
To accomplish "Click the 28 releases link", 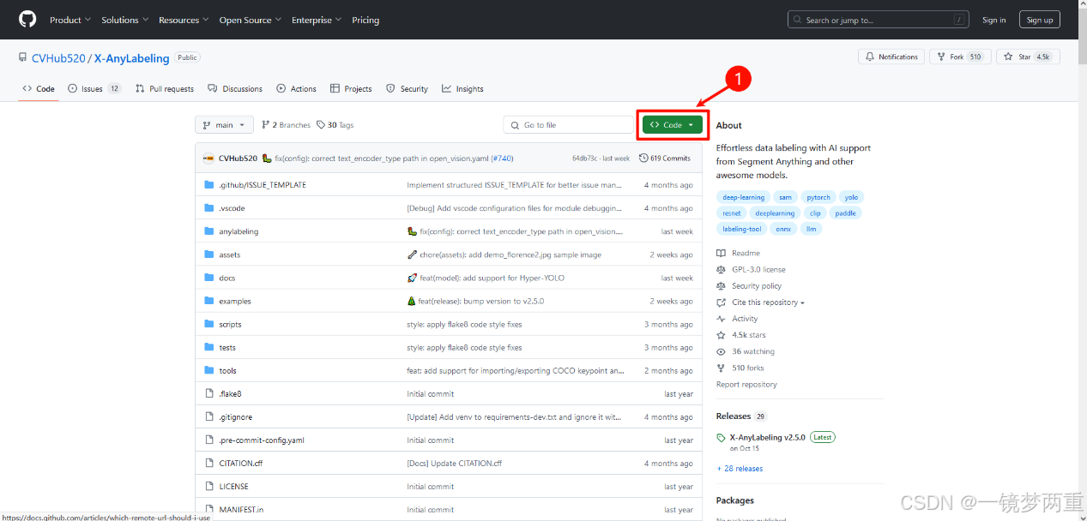I will (740, 469).
